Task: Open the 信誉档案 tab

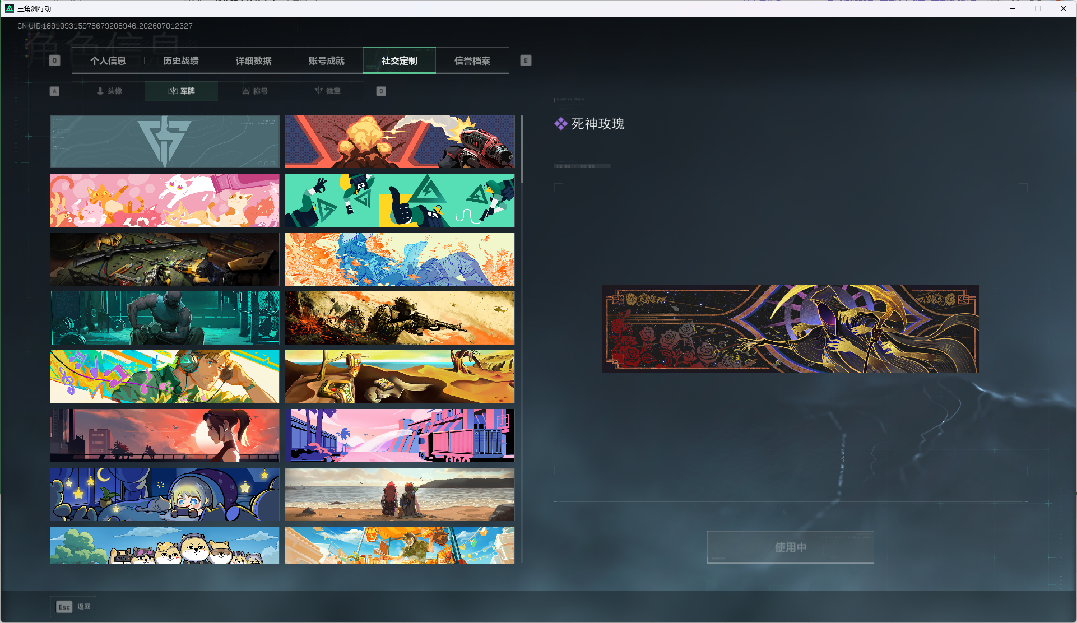Action: coord(472,61)
